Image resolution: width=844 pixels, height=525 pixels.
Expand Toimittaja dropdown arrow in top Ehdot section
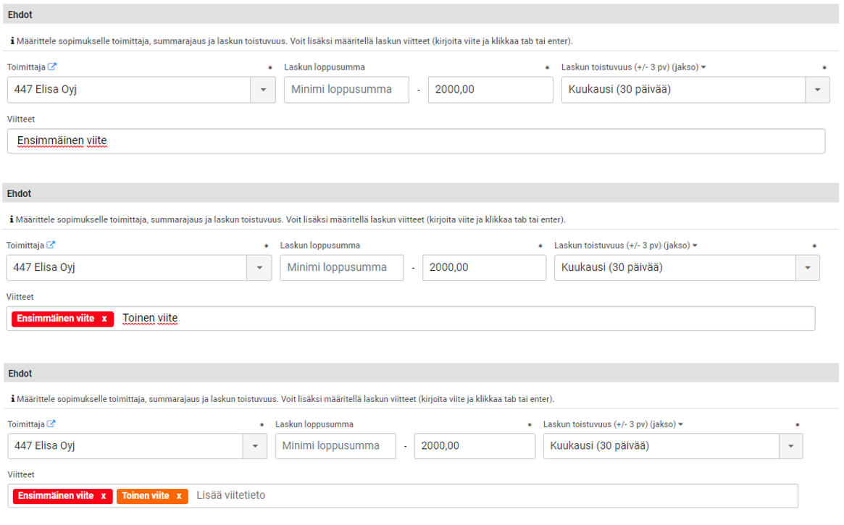tap(263, 90)
